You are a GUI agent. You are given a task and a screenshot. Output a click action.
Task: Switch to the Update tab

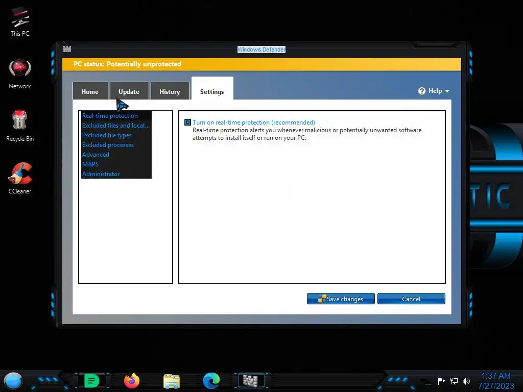click(129, 91)
